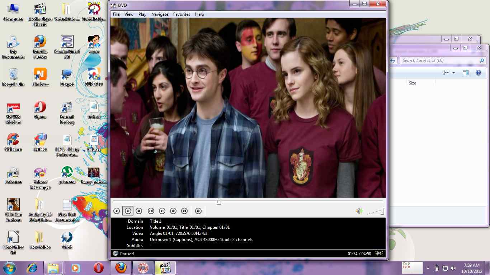Screen dimensions: 490x275
Task: Launch Windows Media Player from the taskbar
Action: tap(75, 268)
